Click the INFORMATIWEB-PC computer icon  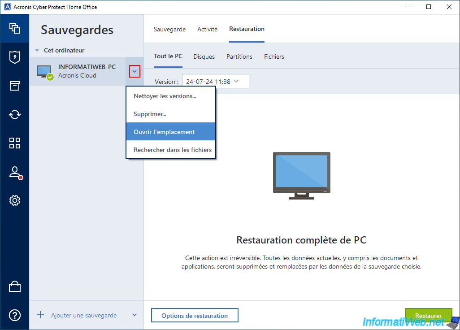coord(45,72)
